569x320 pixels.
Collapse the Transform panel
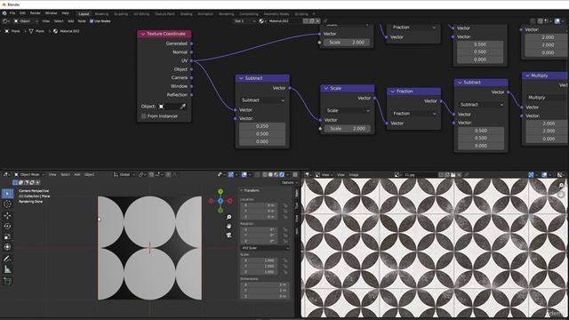click(242, 190)
